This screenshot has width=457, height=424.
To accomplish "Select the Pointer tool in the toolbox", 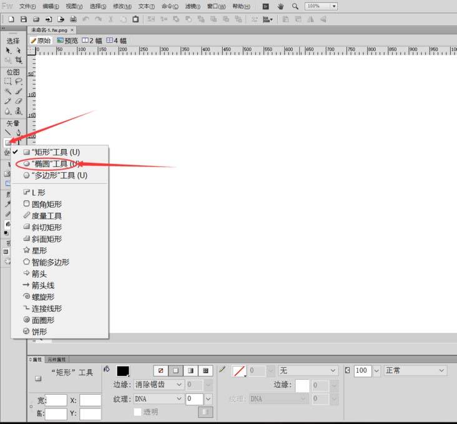I will click(x=8, y=50).
